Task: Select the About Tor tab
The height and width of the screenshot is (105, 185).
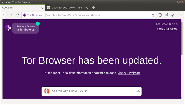Action: 21,8
